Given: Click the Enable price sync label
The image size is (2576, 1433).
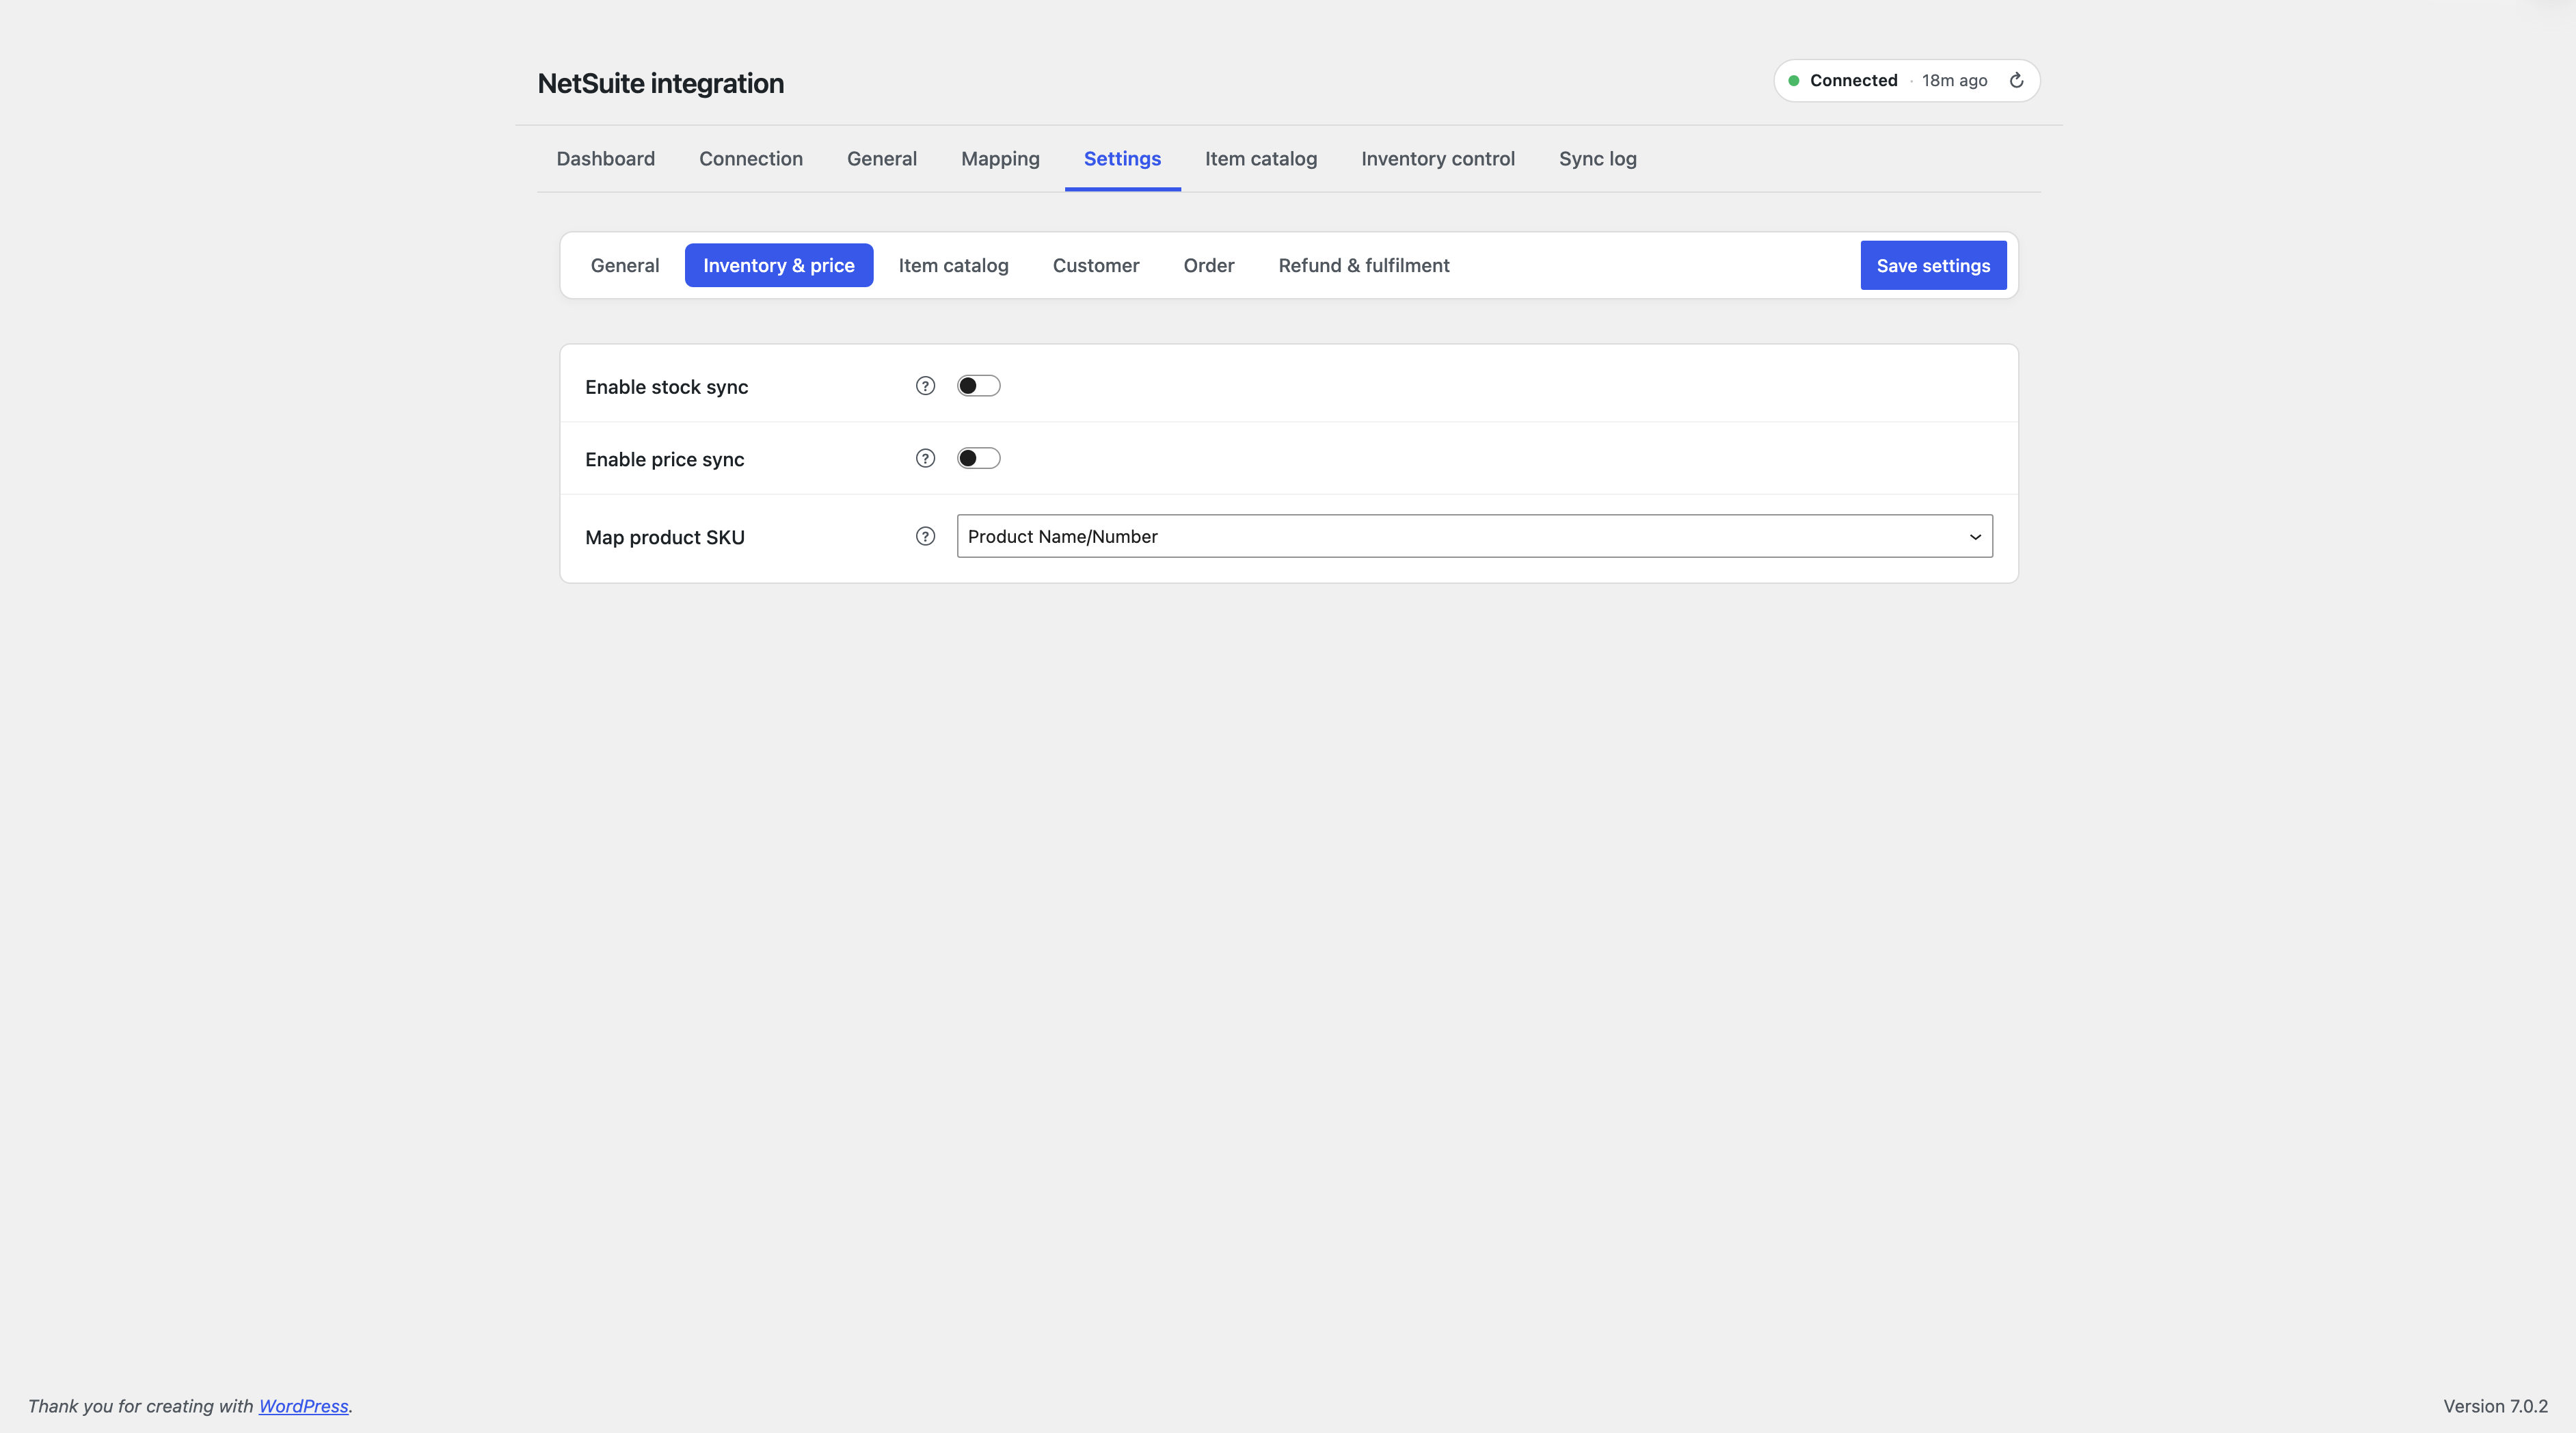Looking at the screenshot, I should [665, 459].
